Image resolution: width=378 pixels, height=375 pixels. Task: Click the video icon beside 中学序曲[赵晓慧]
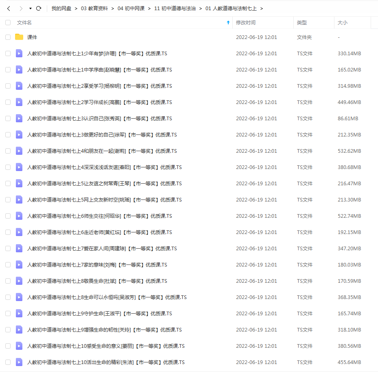[x=19, y=69]
